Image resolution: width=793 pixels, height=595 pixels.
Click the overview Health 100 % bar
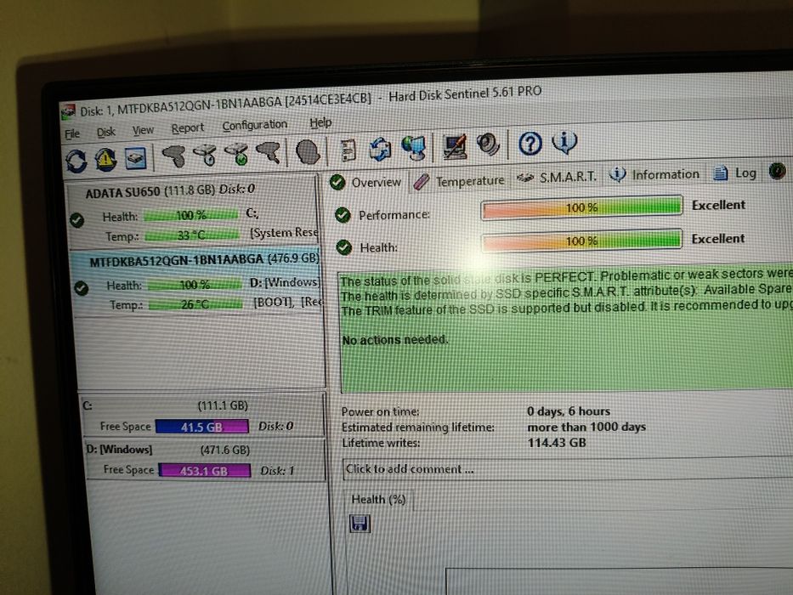pos(581,241)
